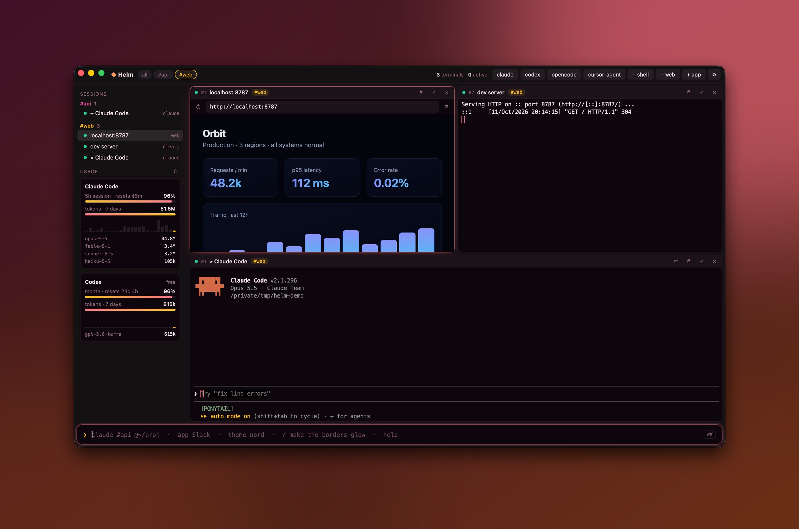Viewport: 799px width, 529px height.
Task: Click the swap arrows icon on Claude Code pane
Action: (676, 261)
